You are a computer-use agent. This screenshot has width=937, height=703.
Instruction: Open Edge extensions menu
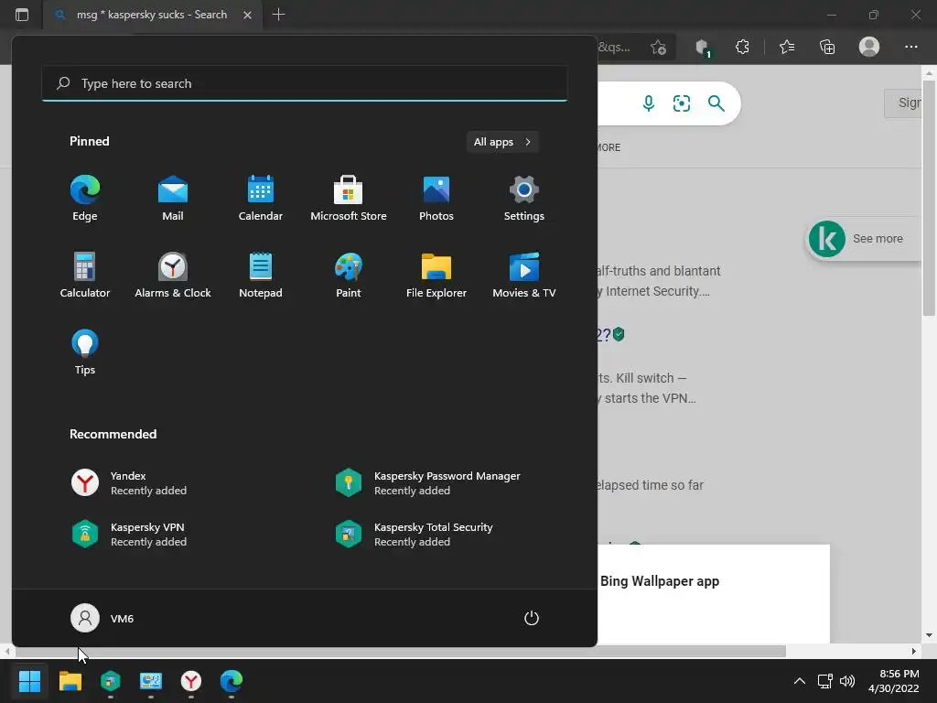pos(742,48)
